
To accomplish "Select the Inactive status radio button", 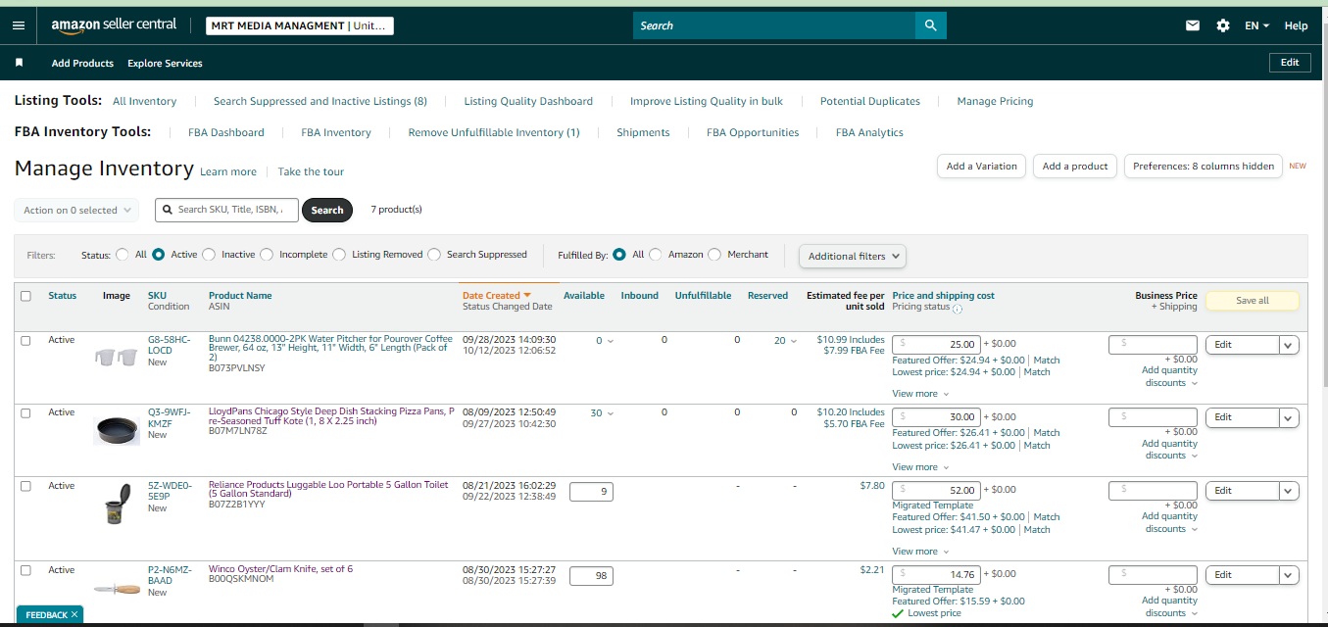I will pos(209,255).
